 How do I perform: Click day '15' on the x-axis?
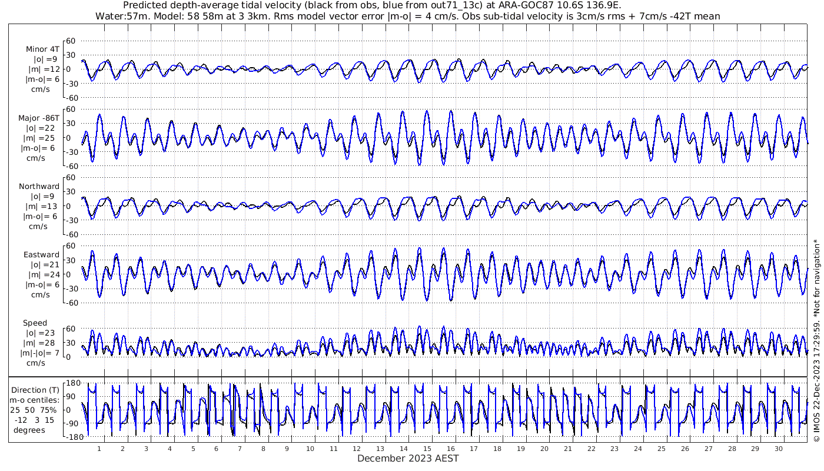tap(427, 449)
